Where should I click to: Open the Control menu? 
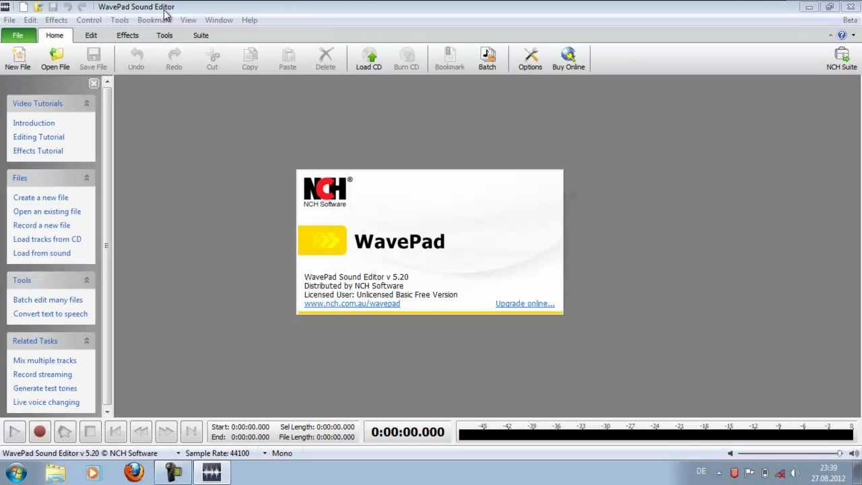pos(89,20)
